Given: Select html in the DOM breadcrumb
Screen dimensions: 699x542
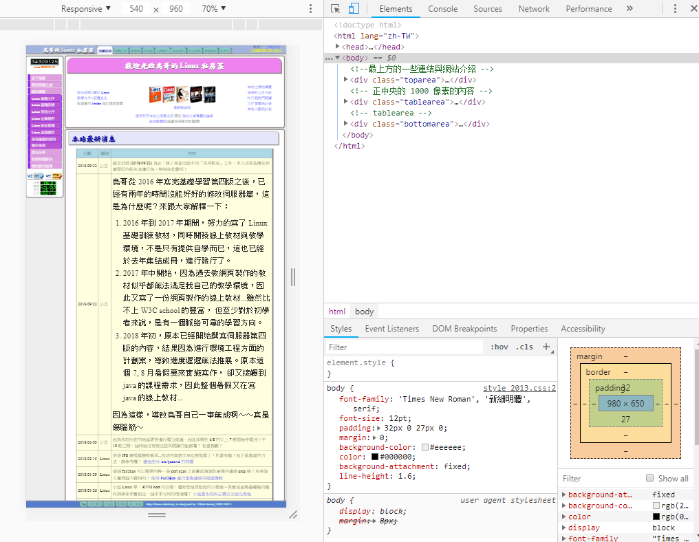Looking at the screenshot, I should point(337,312).
